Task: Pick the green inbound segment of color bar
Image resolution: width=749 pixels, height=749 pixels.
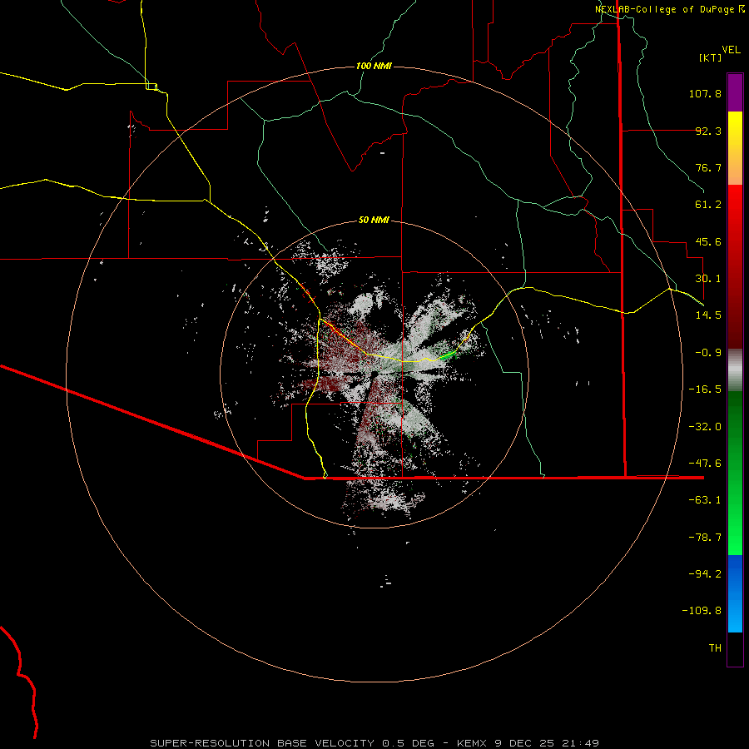Action: 735,473
